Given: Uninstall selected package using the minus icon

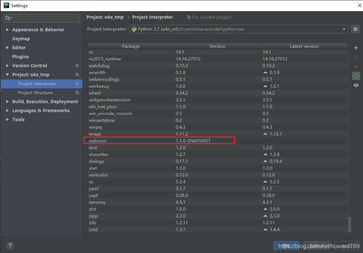Looking at the screenshot, I should [356, 57].
